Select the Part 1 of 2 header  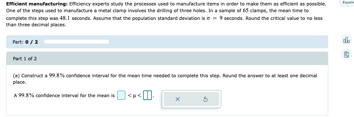pyautogui.click(x=167, y=59)
